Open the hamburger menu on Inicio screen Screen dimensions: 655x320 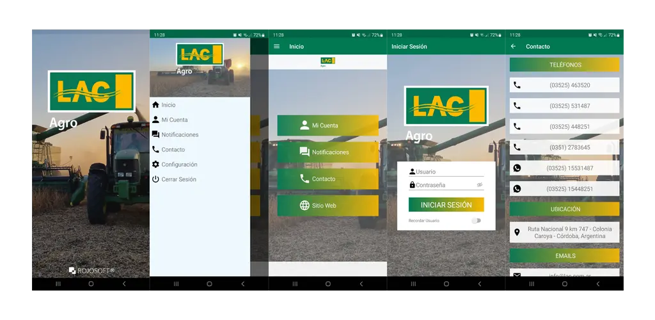click(x=276, y=46)
